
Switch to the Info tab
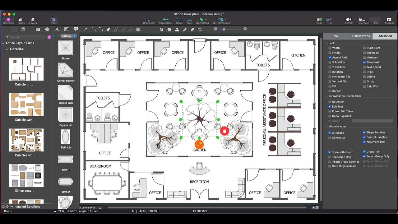point(335,36)
